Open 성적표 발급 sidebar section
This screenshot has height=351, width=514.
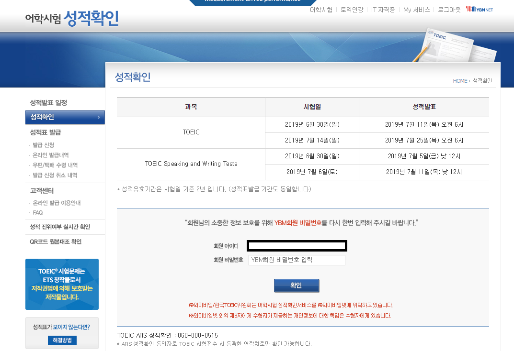coord(46,132)
